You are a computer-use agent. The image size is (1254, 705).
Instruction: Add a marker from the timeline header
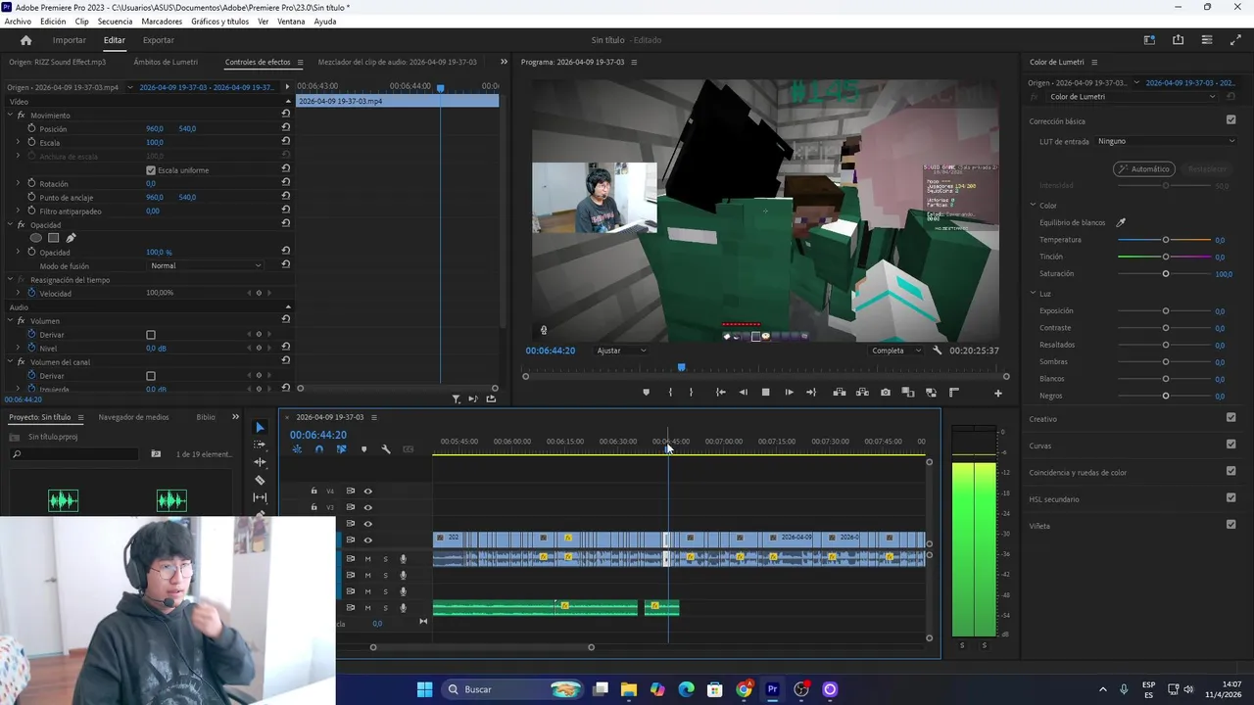pos(363,449)
